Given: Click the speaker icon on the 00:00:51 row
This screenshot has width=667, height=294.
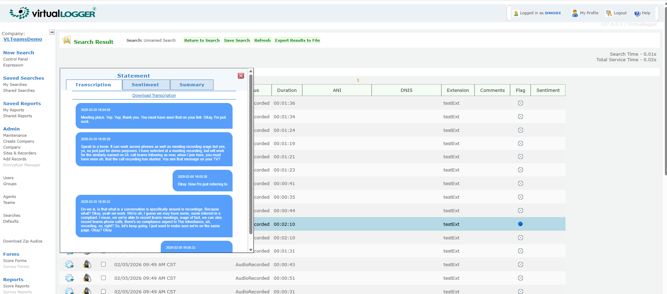Looking at the screenshot, I should tap(87, 278).
